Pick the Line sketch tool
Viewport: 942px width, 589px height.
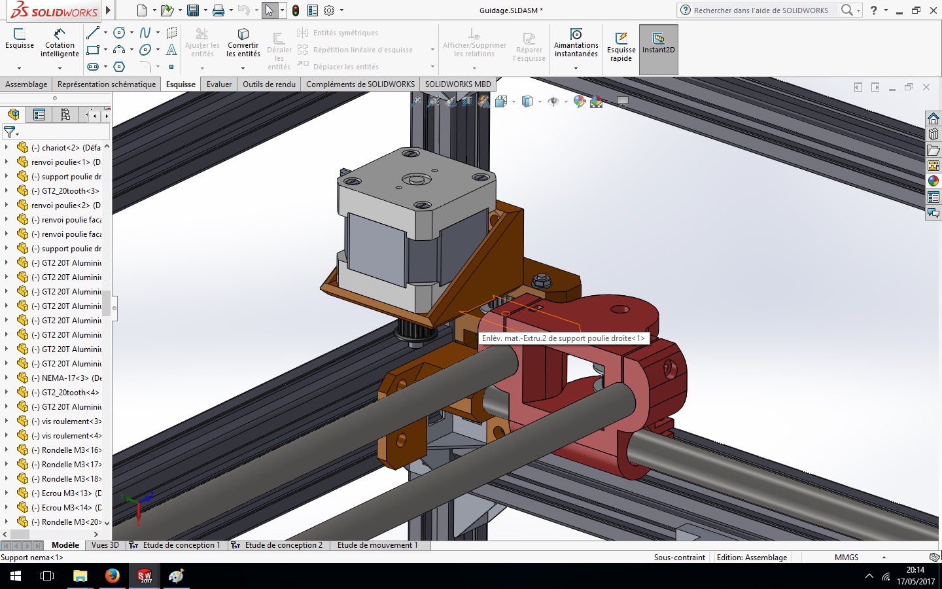(93, 33)
